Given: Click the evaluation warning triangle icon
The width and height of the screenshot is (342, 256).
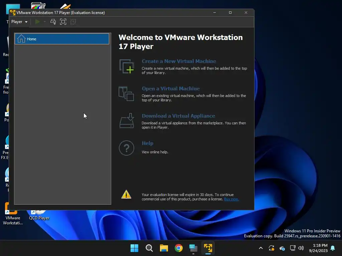Looking at the screenshot, I should pos(126,194).
